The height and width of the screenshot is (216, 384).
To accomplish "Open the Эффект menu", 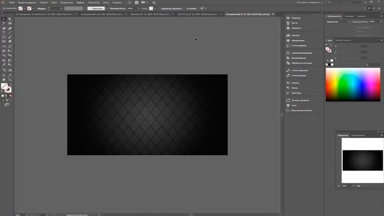I will (x=80, y=2).
